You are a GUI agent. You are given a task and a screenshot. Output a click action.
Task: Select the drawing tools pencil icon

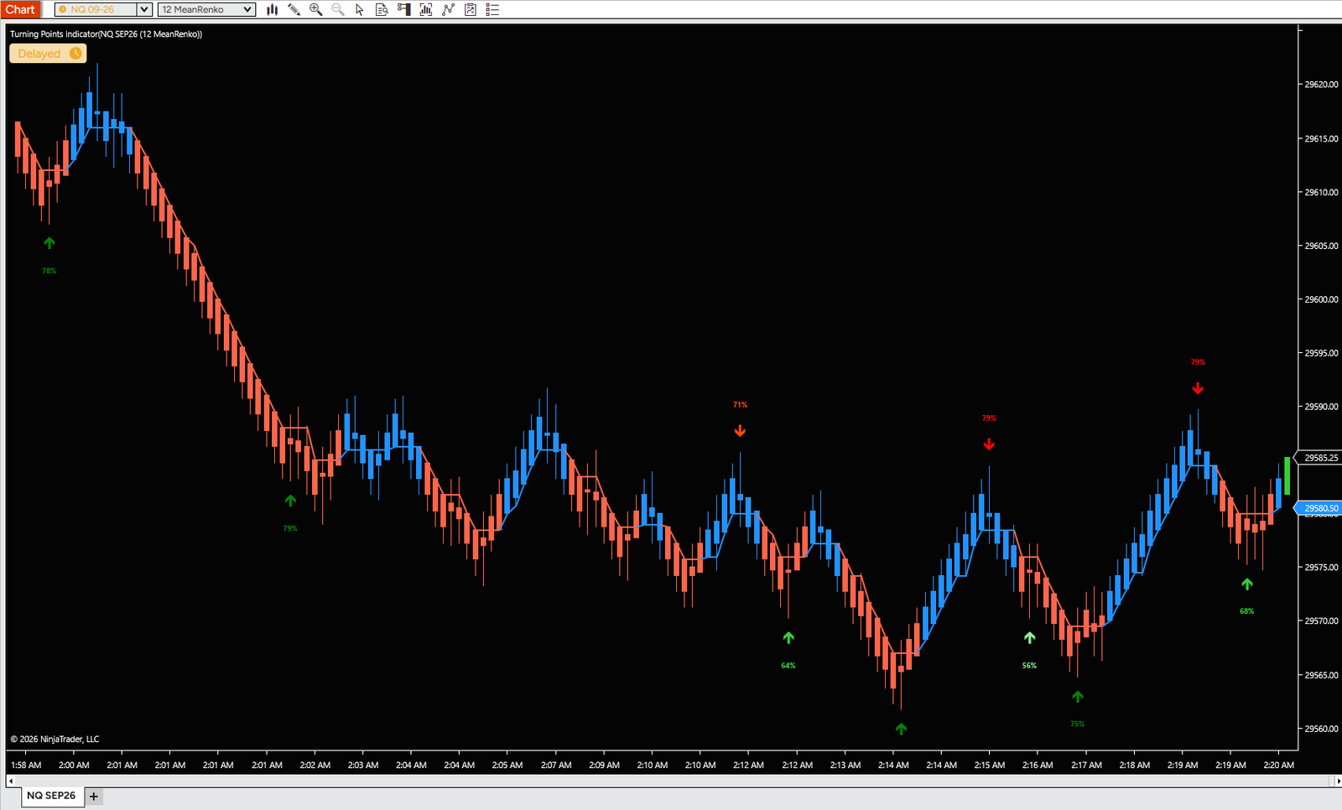tap(294, 9)
